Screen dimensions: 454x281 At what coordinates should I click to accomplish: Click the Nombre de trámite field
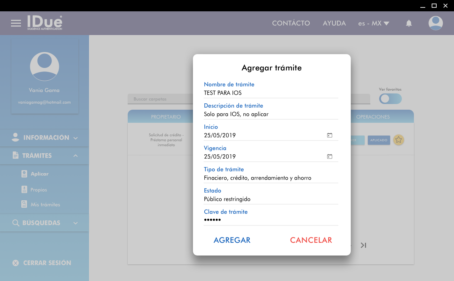[271, 93]
